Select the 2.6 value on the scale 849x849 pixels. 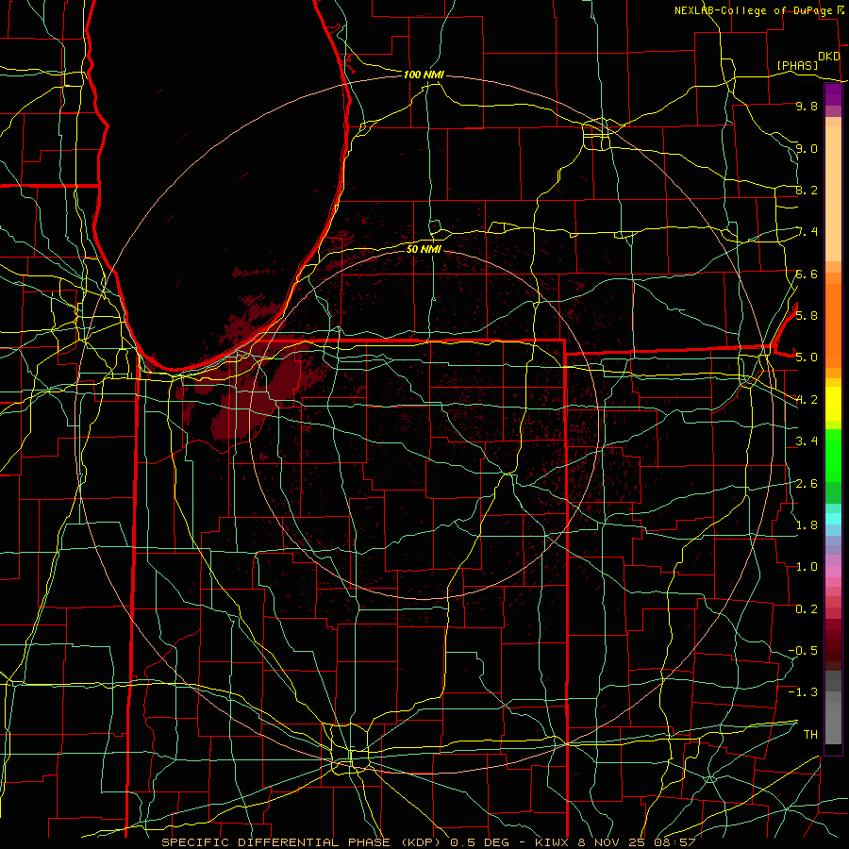pos(807,483)
